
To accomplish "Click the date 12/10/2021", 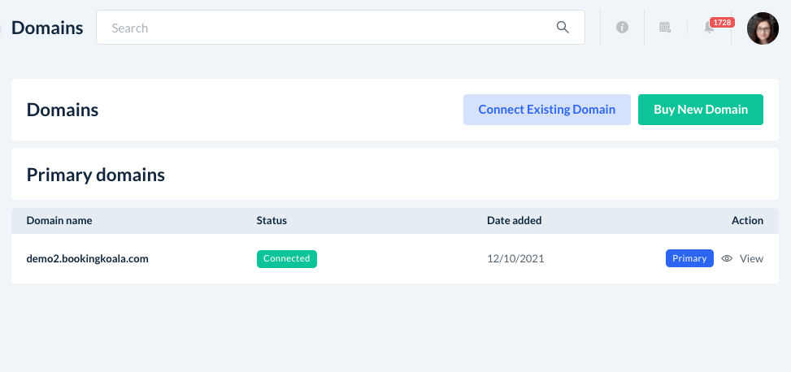I will pyautogui.click(x=515, y=259).
